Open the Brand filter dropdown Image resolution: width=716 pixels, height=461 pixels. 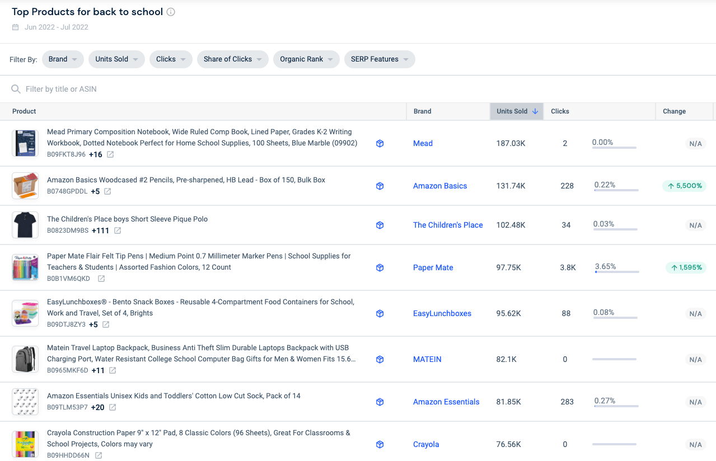pos(62,59)
